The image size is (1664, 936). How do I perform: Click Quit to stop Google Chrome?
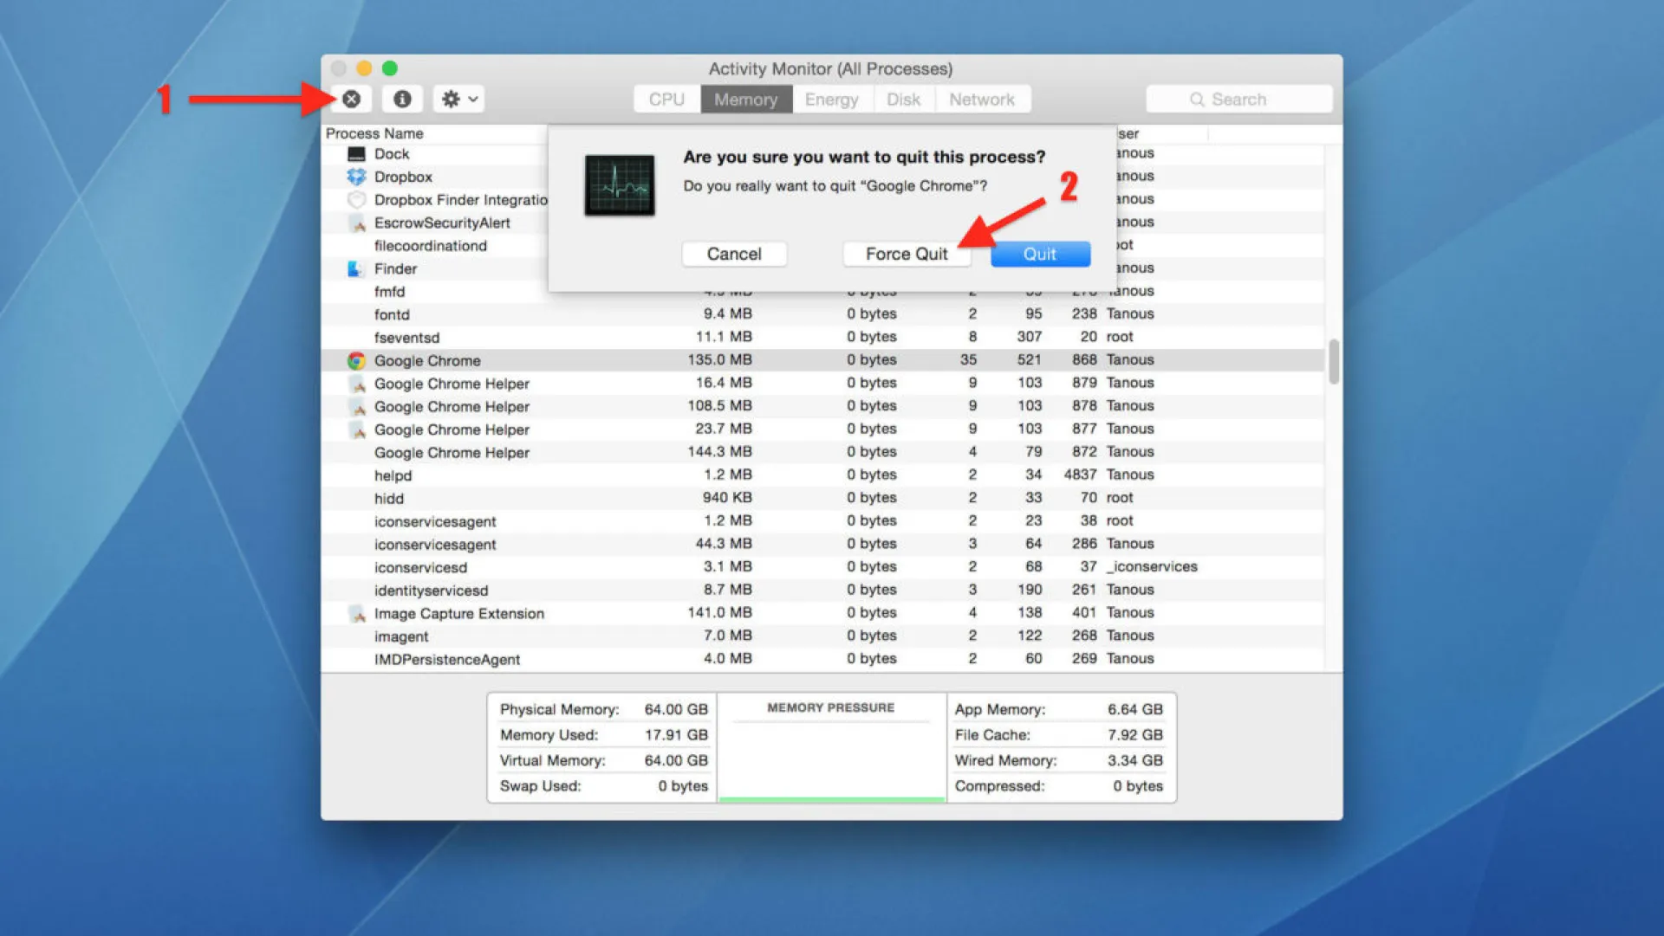(1037, 254)
